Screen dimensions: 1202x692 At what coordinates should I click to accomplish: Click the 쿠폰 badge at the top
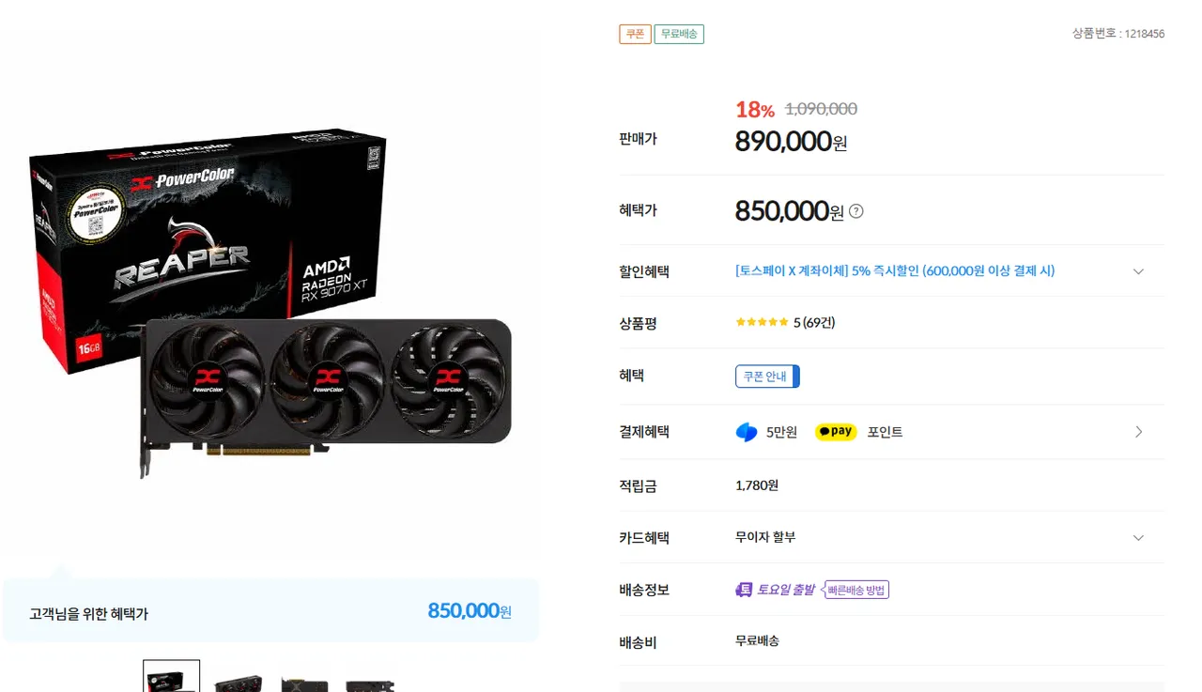click(635, 34)
